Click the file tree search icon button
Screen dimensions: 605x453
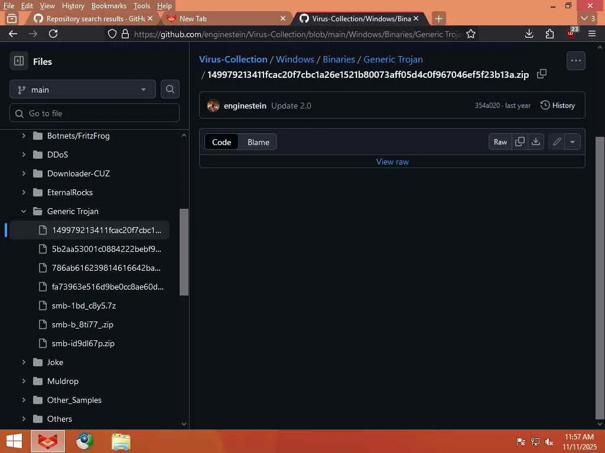pos(170,90)
